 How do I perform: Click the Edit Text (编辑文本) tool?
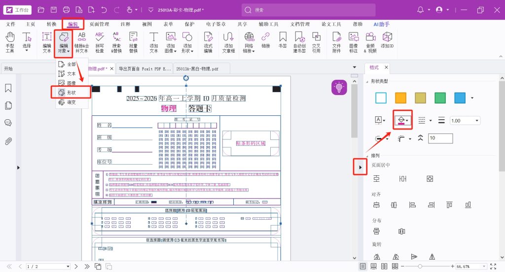pyautogui.click(x=46, y=42)
